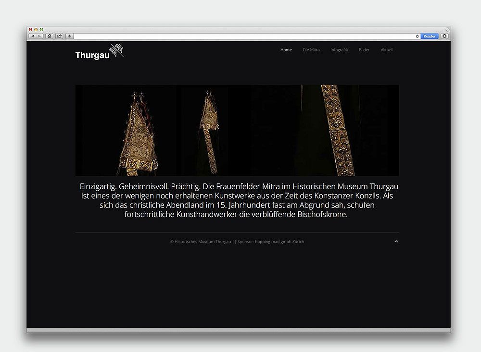Click the browser forward arrow
481x352 pixels.
point(39,36)
